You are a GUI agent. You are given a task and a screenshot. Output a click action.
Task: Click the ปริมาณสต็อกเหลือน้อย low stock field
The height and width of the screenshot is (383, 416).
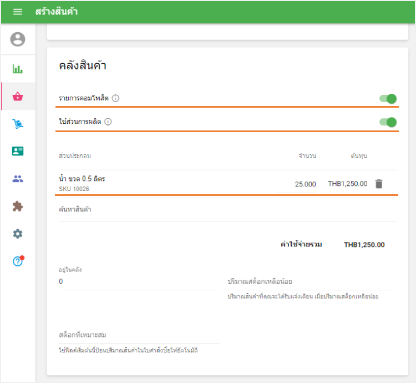tap(312, 281)
